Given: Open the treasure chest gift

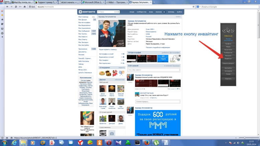Looking at the screenshot, I should click(108, 73).
